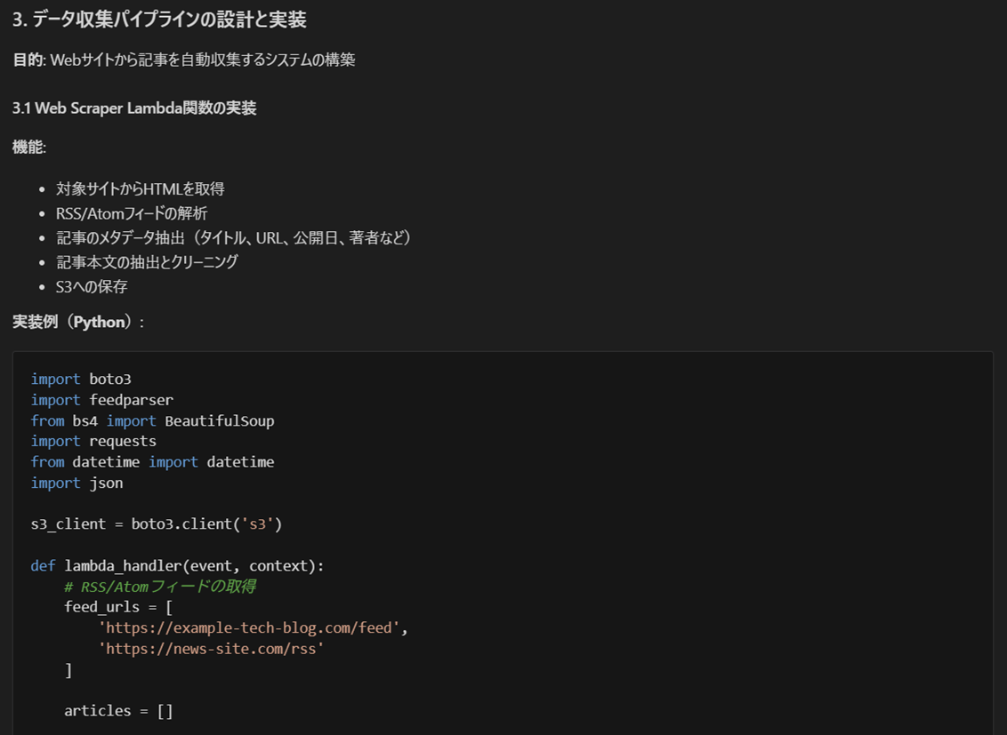Click the "import requests" code line
This screenshot has width=1007, height=735.
point(93,441)
